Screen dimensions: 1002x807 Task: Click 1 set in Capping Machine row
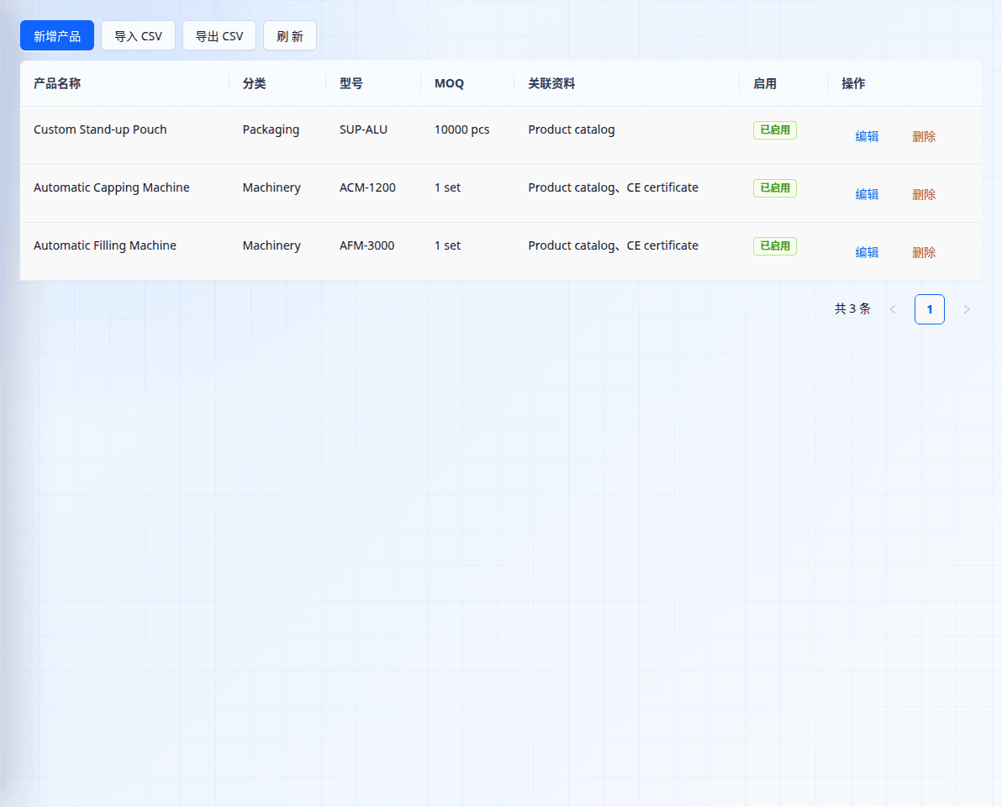[x=467, y=193]
